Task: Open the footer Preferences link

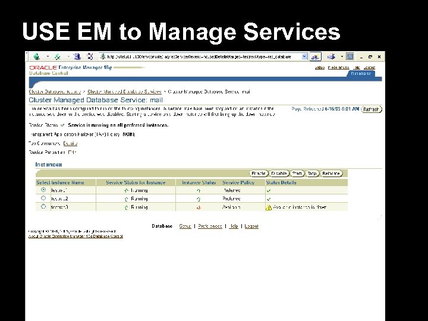Action: [210, 226]
